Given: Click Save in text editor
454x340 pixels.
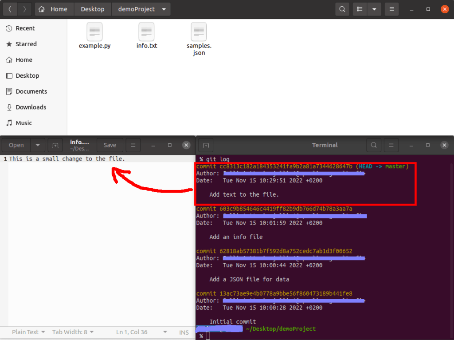Looking at the screenshot, I should click(110, 145).
